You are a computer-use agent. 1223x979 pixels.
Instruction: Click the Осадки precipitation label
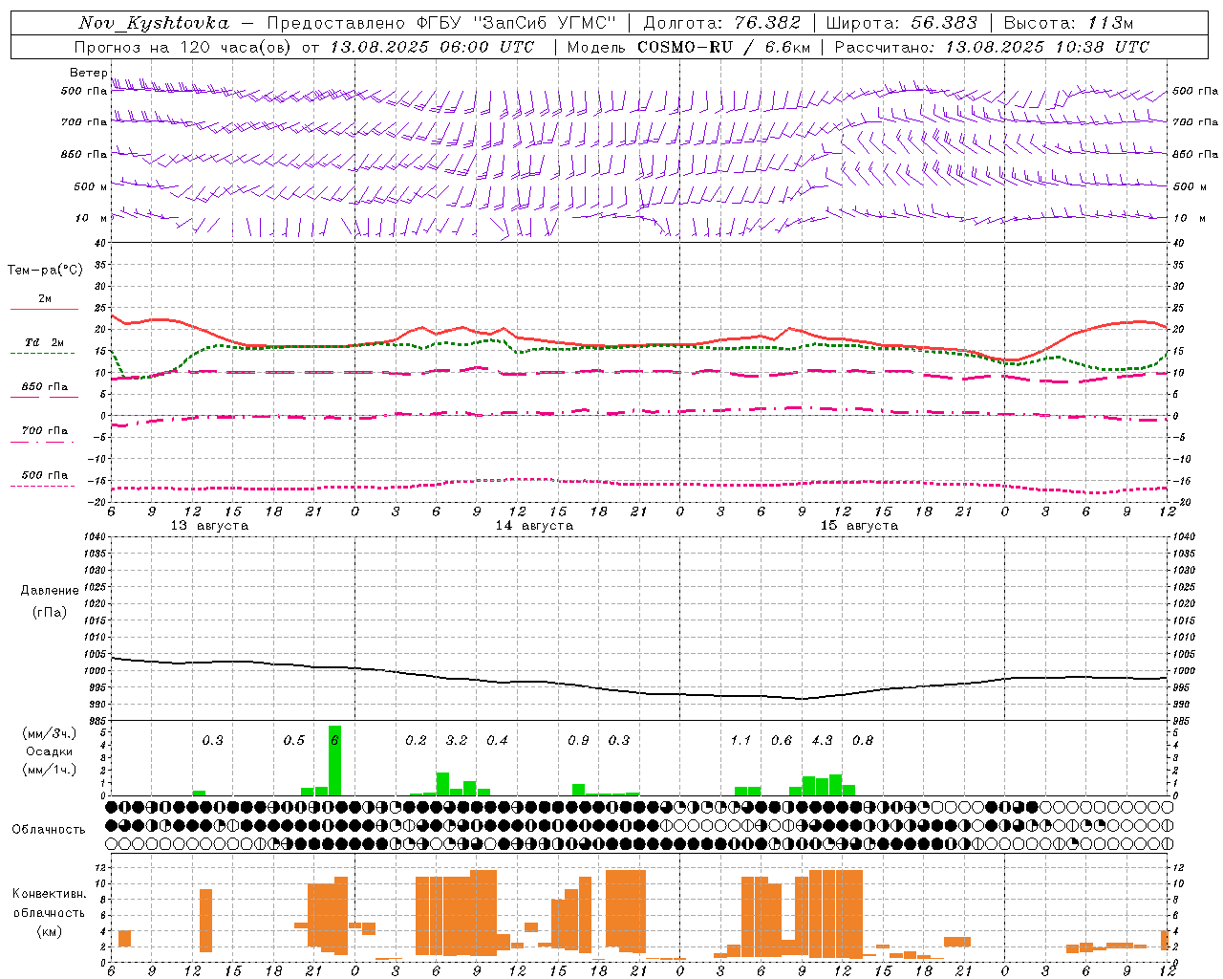(x=50, y=751)
